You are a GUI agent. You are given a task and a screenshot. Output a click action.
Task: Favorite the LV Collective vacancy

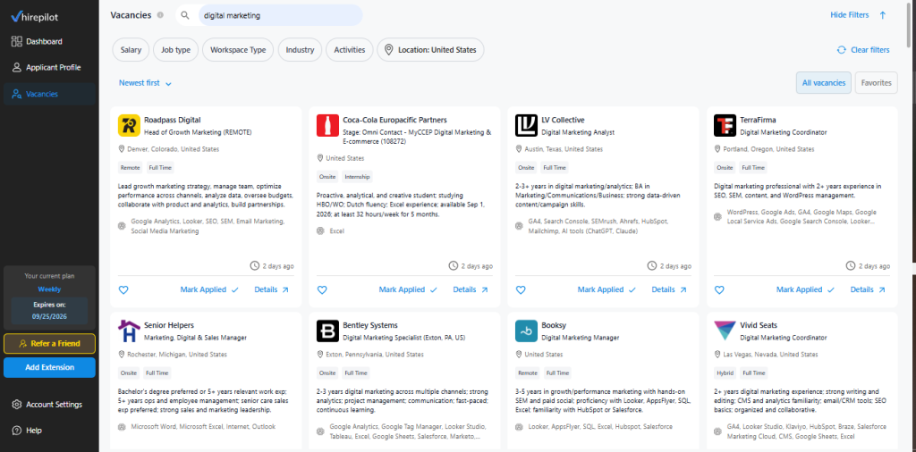pyautogui.click(x=521, y=289)
